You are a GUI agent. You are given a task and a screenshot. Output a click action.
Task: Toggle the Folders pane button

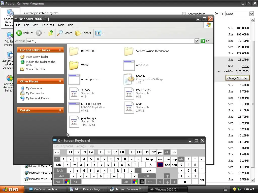[83, 33]
